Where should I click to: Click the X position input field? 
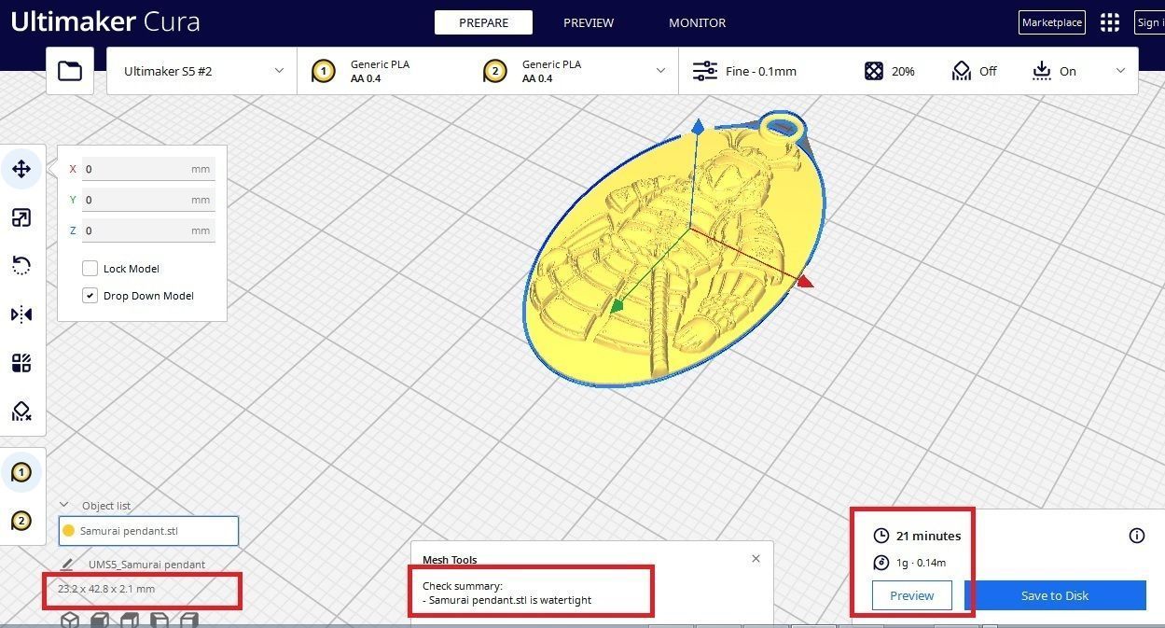[x=148, y=169]
